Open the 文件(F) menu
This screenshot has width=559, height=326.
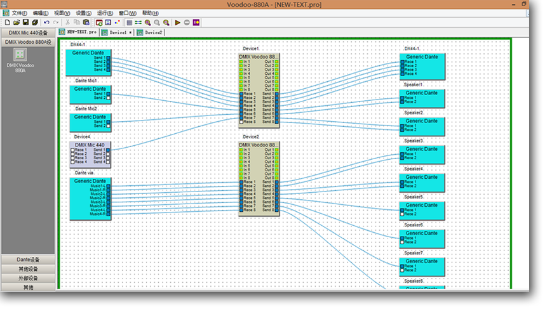tap(20, 13)
